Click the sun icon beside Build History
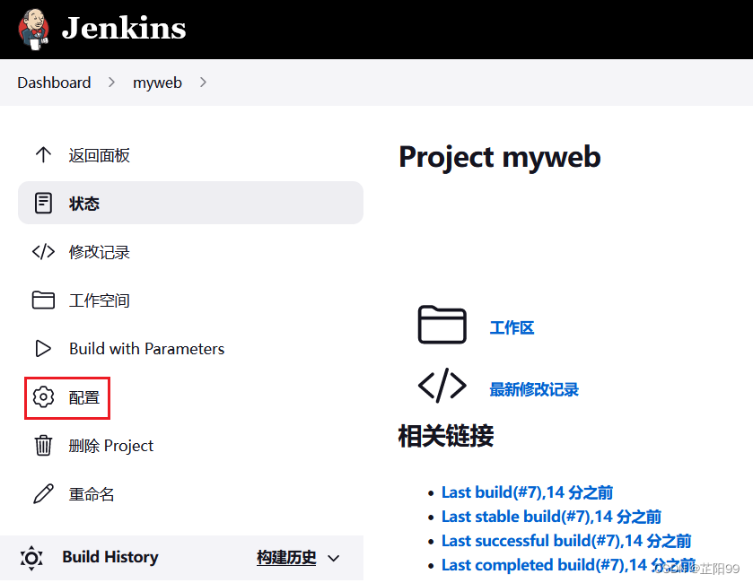Viewport: 753px width, 583px height. click(31, 558)
